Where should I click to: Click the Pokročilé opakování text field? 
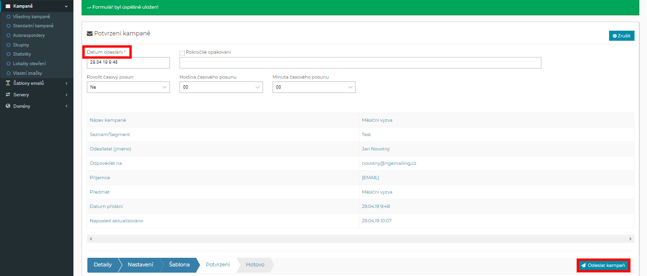tap(360, 63)
